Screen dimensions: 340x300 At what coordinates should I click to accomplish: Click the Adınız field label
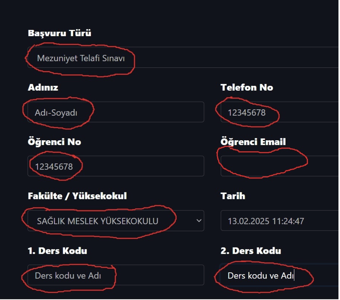[x=43, y=88]
